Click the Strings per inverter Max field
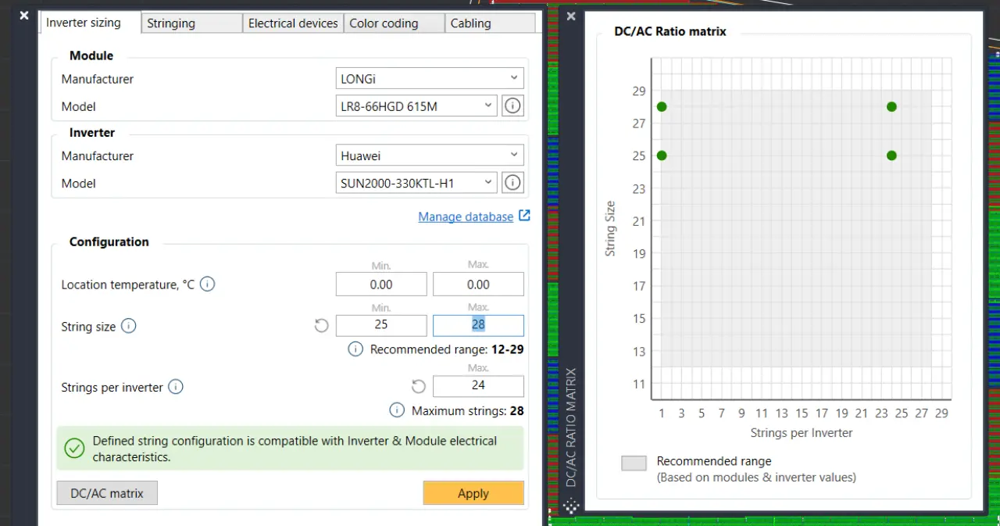Image resolution: width=1000 pixels, height=526 pixels. [478, 385]
